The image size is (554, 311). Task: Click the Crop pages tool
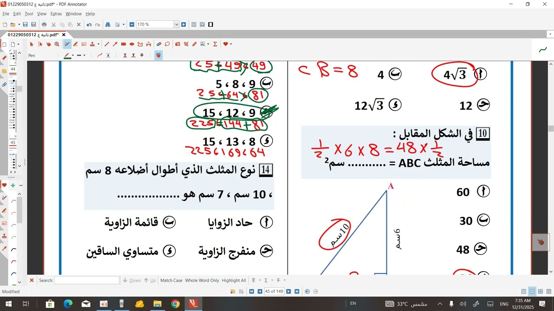pyautogui.click(x=186, y=44)
